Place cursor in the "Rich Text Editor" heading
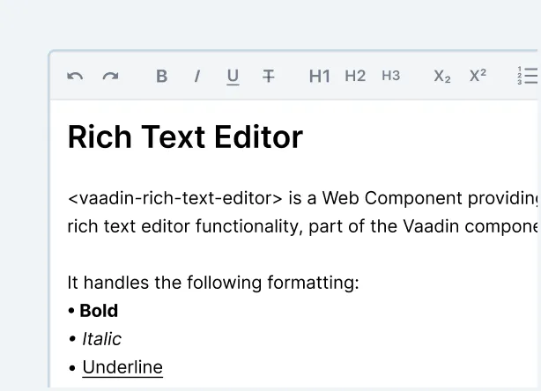The width and height of the screenshot is (541, 391). pyautogui.click(x=185, y=137)
